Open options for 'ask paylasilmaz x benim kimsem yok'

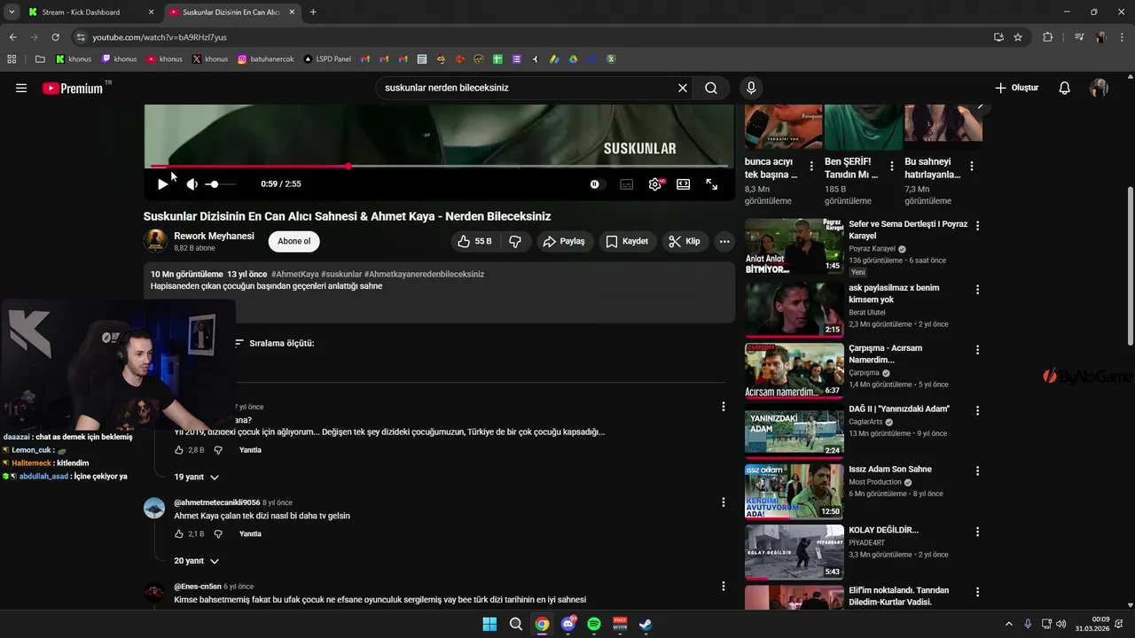coord(978,290)
